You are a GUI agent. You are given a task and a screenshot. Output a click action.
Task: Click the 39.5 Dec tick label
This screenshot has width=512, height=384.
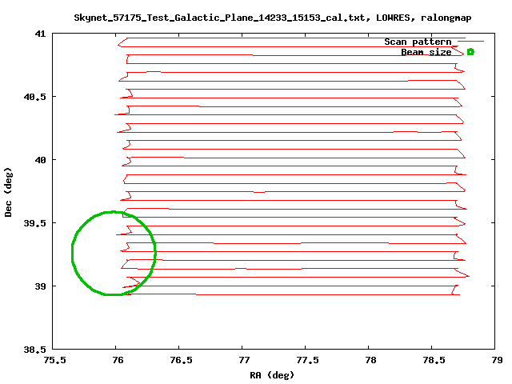coord(35,223)
